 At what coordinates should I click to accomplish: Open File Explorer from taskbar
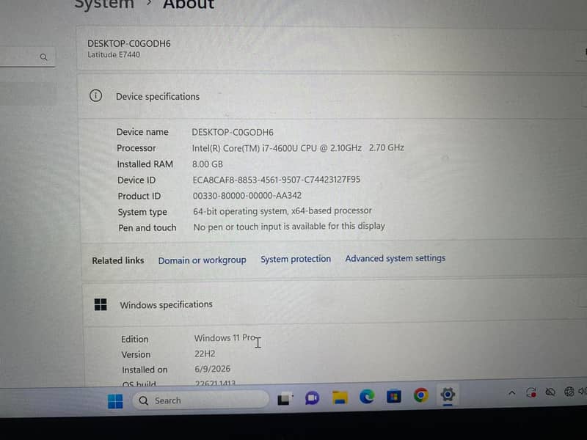point(340,397)
